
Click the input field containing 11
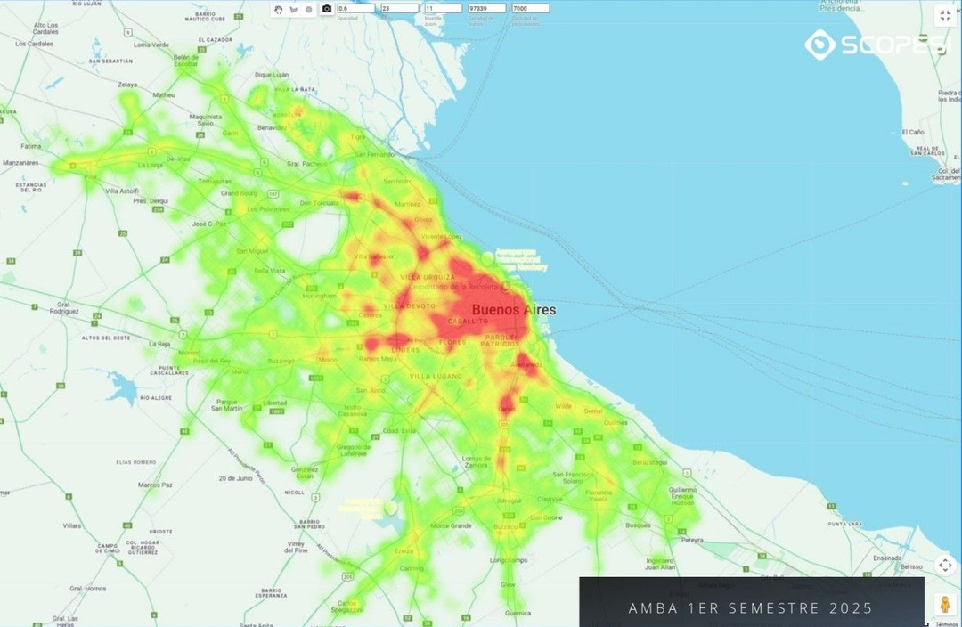(x=444, y=7)
